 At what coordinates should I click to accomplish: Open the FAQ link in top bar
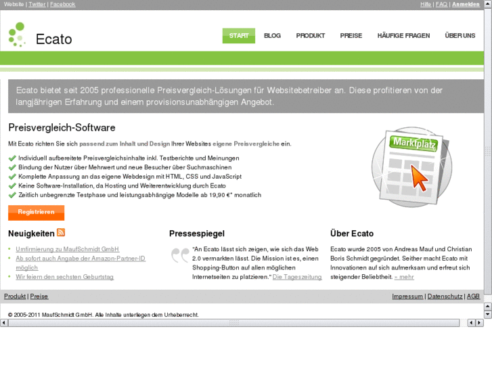coord(441,4)
